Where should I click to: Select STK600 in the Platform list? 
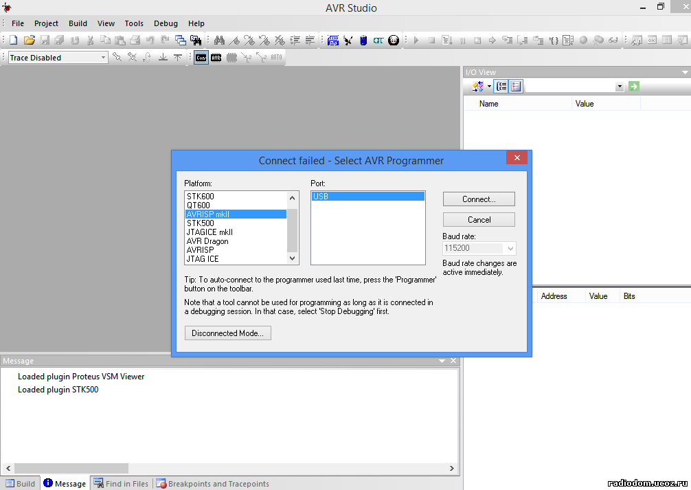[x=236, y=197]
